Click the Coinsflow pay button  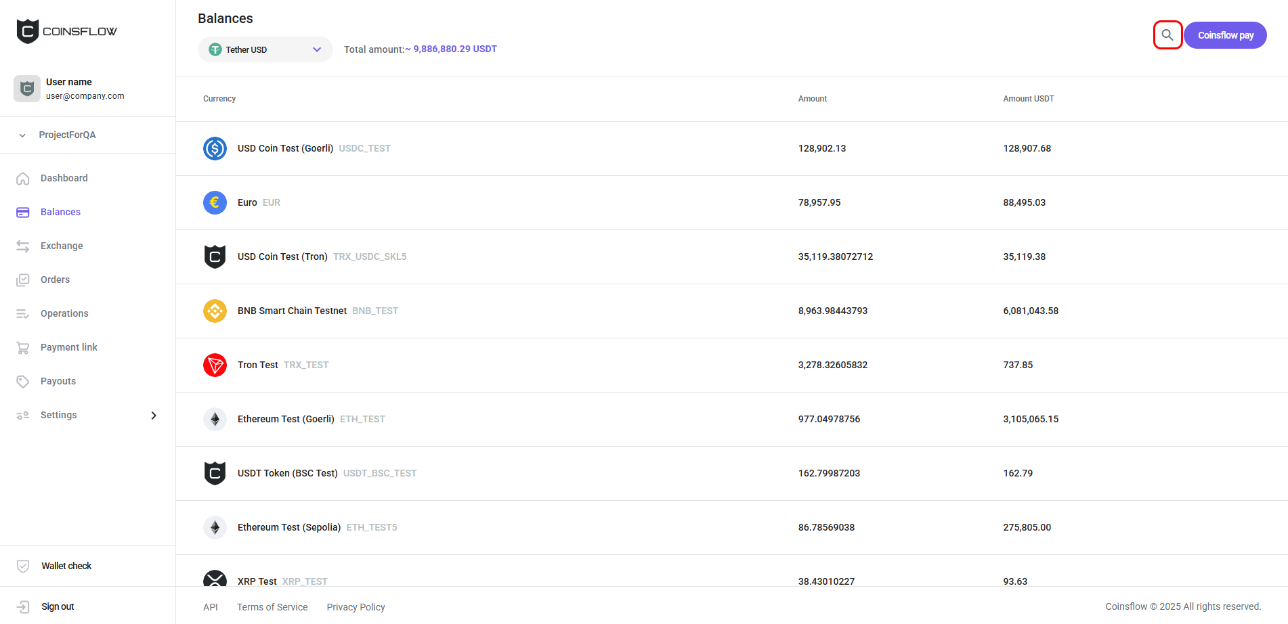pos(1224,35)
